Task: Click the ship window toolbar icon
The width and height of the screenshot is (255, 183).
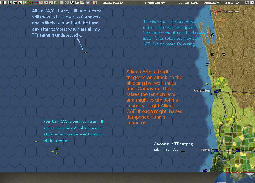Action: point(15,2)
